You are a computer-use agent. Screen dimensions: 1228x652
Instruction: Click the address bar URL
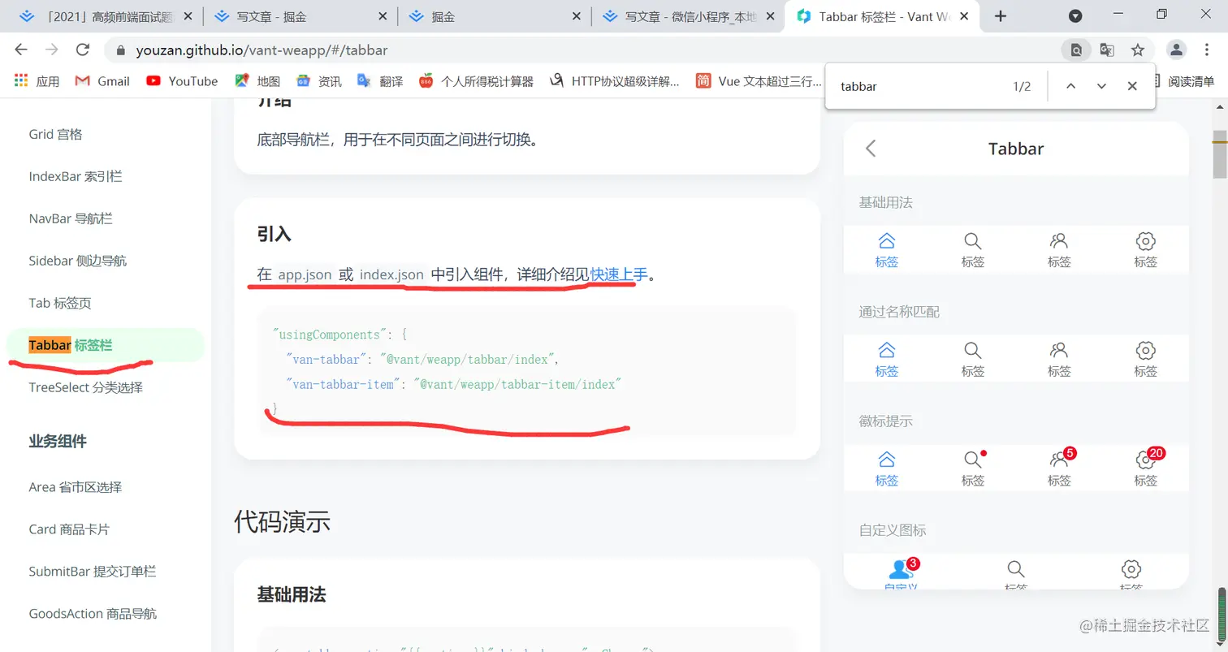pos(261,50)
